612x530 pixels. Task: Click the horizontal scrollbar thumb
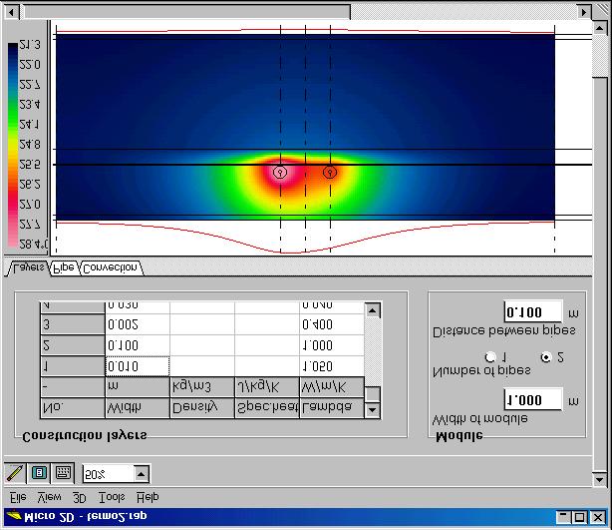point(186,12)
